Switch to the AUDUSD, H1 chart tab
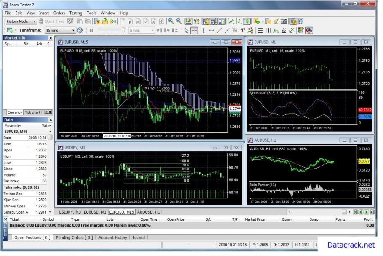The height and width of the screenshot is (256, 383). tap(148, 212)
